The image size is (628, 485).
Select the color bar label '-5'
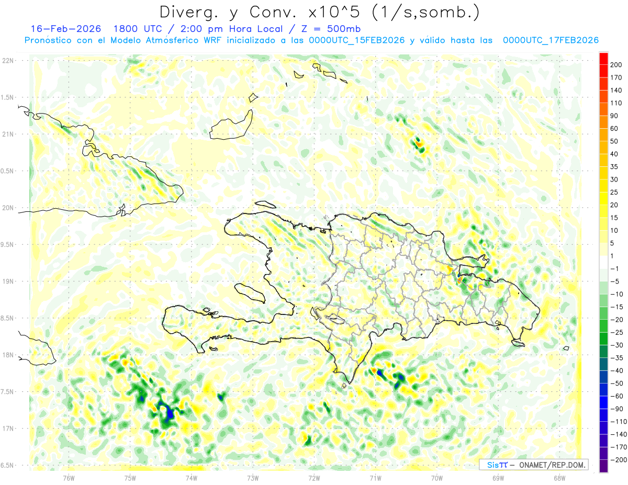(615, 281)
